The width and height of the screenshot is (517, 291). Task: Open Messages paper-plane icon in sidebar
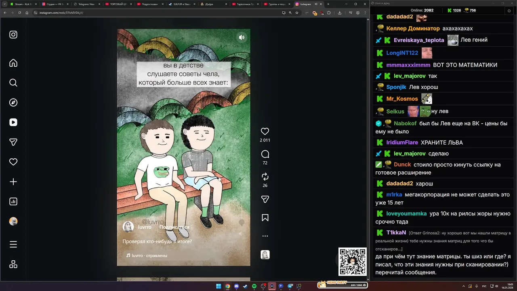pyautogui.click(x=13, y=142)
